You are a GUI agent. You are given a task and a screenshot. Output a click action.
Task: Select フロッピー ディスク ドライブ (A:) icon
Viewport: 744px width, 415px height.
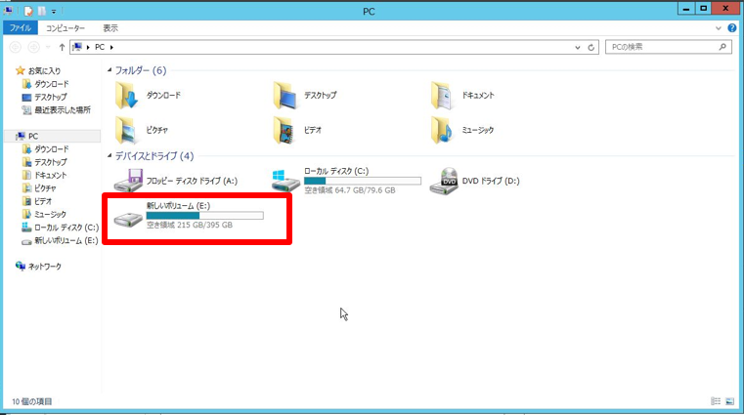128,180
